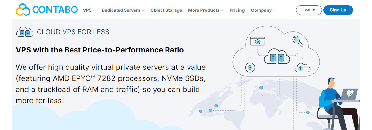Open the VPS menu

click(x=87, y=10)
